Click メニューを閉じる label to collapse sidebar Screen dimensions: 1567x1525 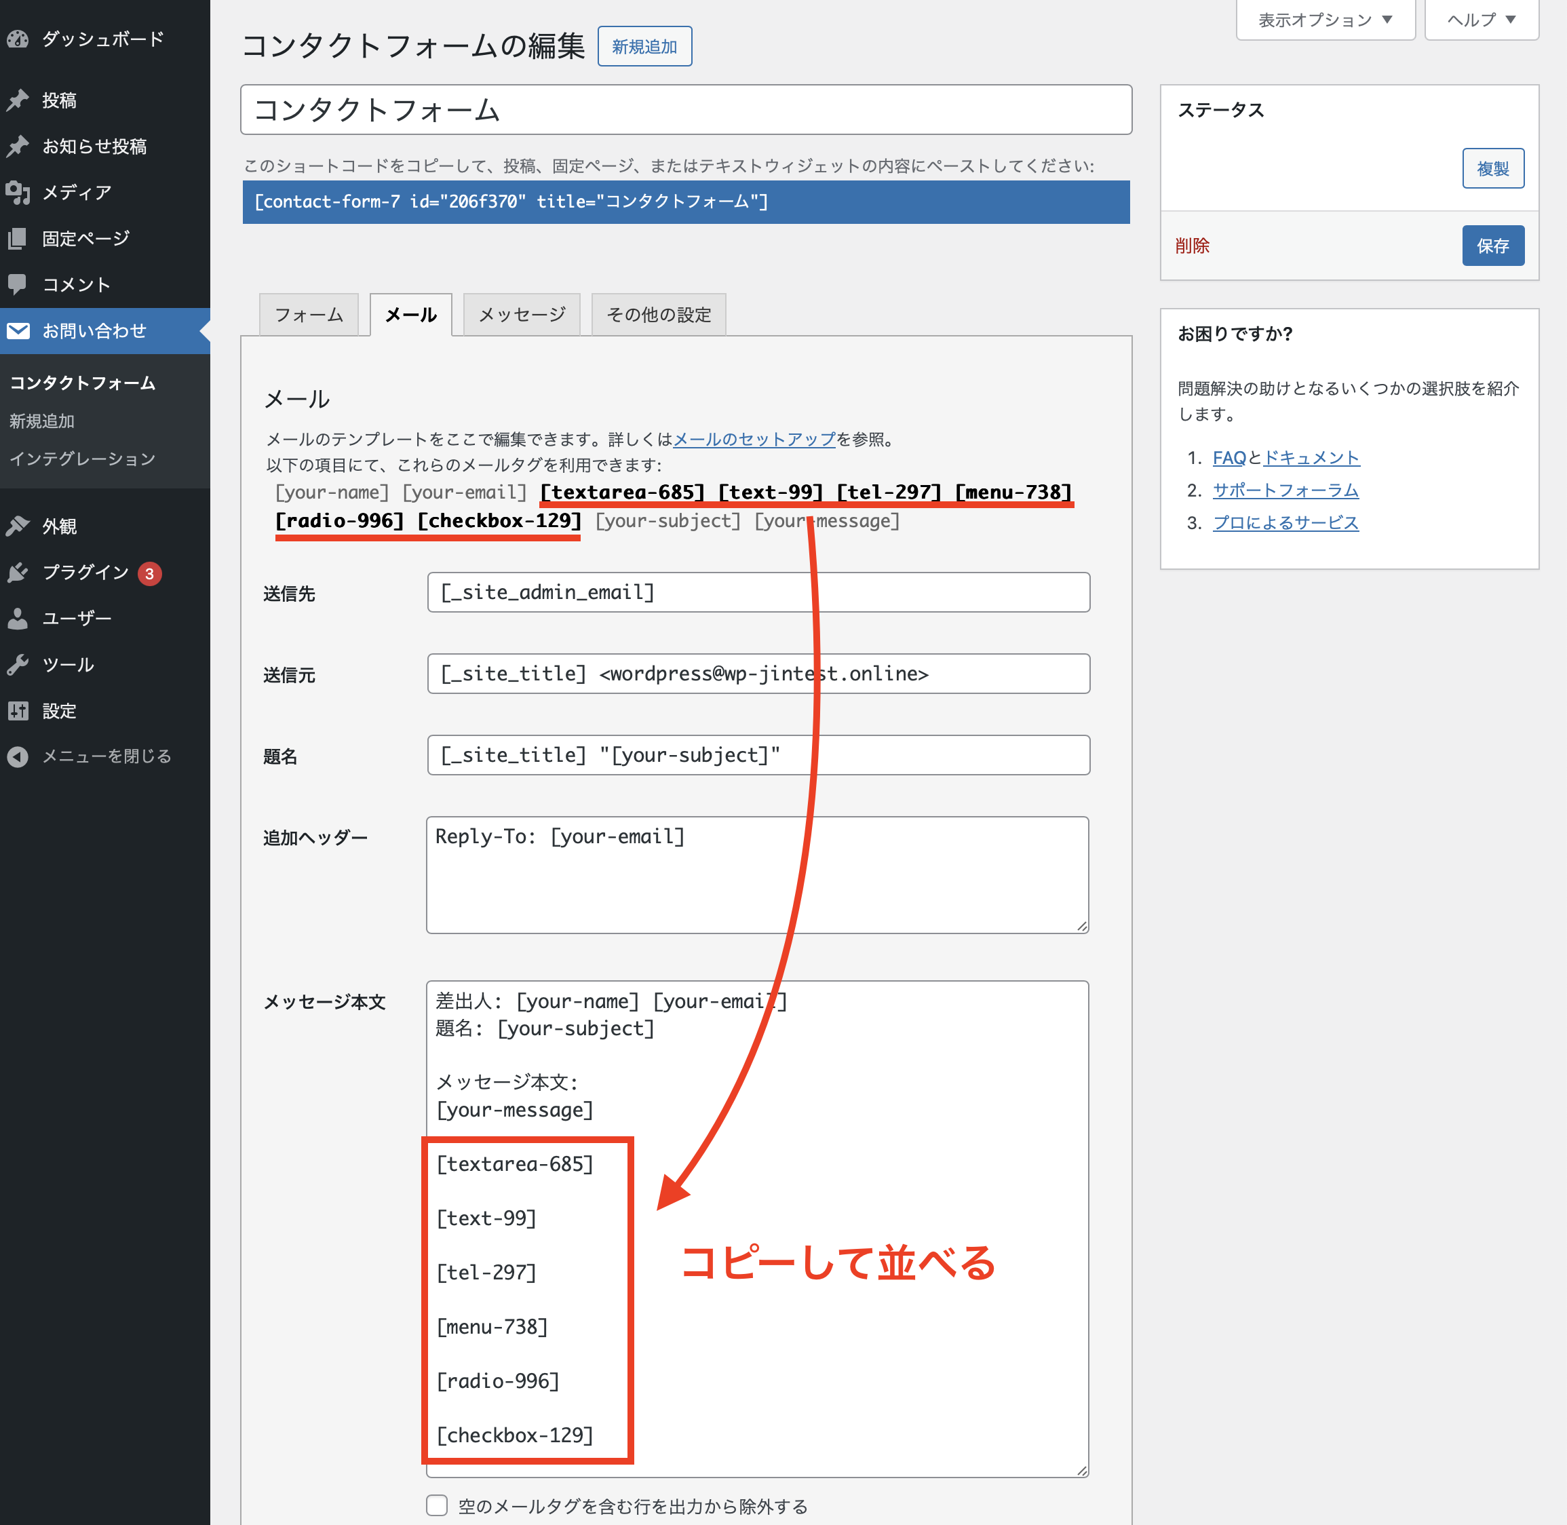(107, 756)
